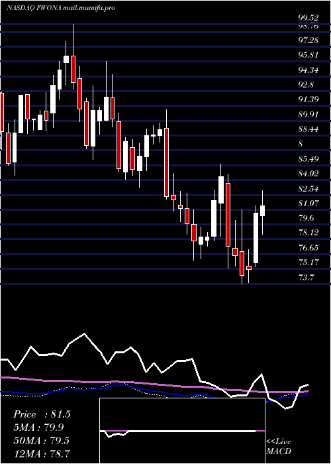Click the last white candlestick on the right
Viewport: 331px width, 464px height.
(x=262, y=211)
